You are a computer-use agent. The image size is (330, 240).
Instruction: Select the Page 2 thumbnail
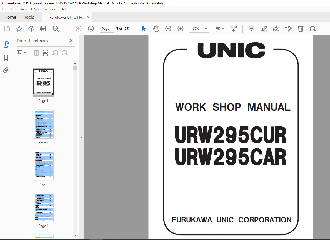pos(43,124)
